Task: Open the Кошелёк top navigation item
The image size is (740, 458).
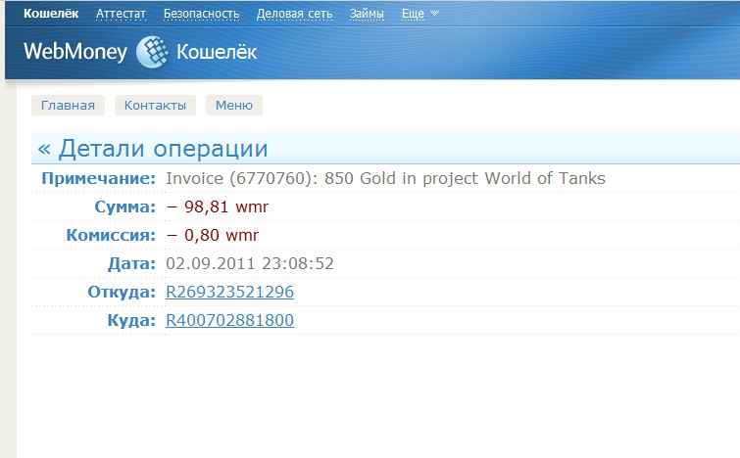Action: click(51, 13)
